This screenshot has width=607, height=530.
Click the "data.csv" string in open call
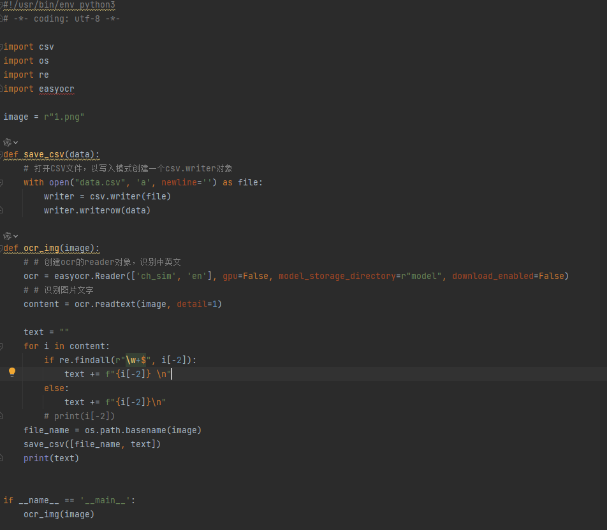coord(100,182)
